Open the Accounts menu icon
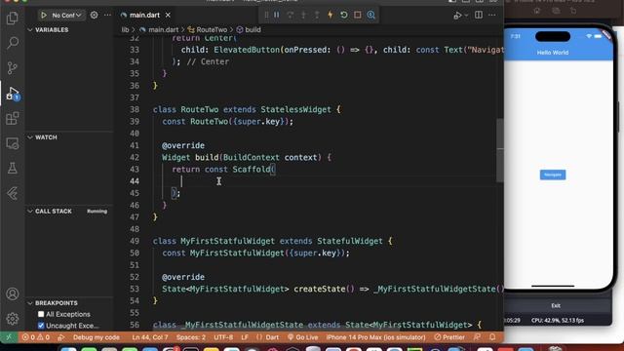This screenshot has height=351, width=624. [x=13, y=293]
